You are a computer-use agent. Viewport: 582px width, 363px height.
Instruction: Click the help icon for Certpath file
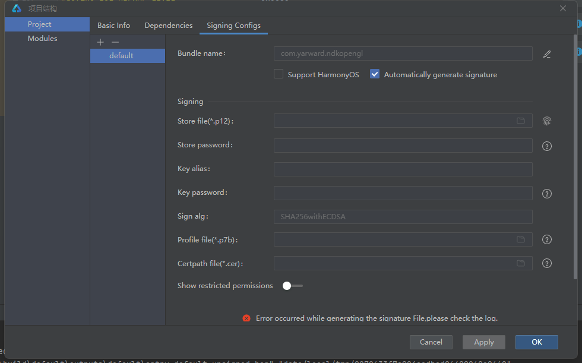point(547,263)
